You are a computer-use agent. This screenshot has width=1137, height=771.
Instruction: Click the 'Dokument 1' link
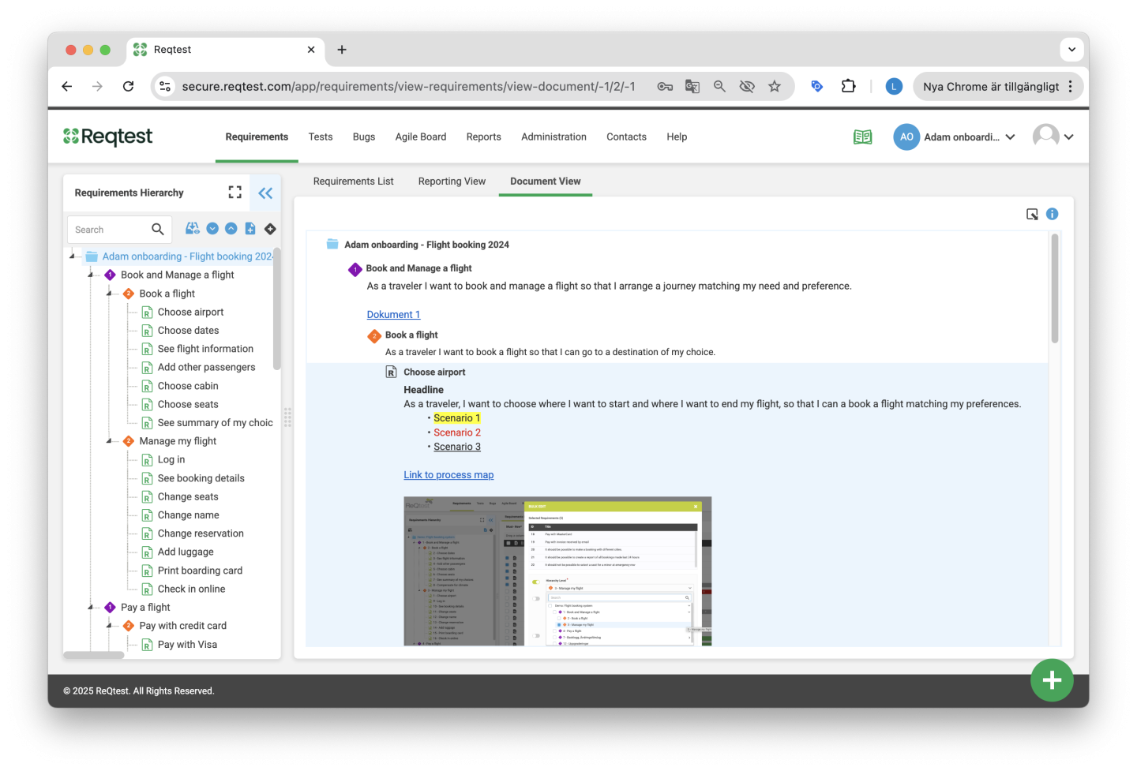click(393, 315)
